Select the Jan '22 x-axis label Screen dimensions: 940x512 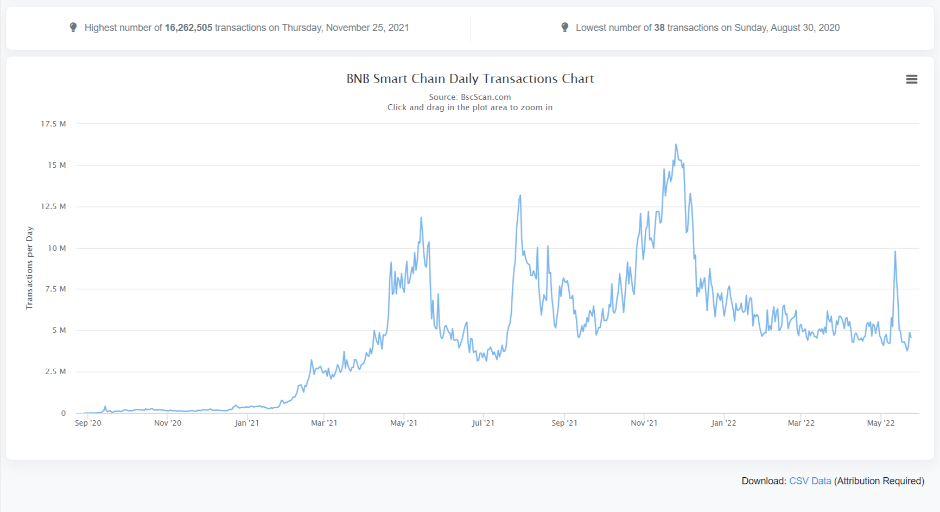coord(723,423)
